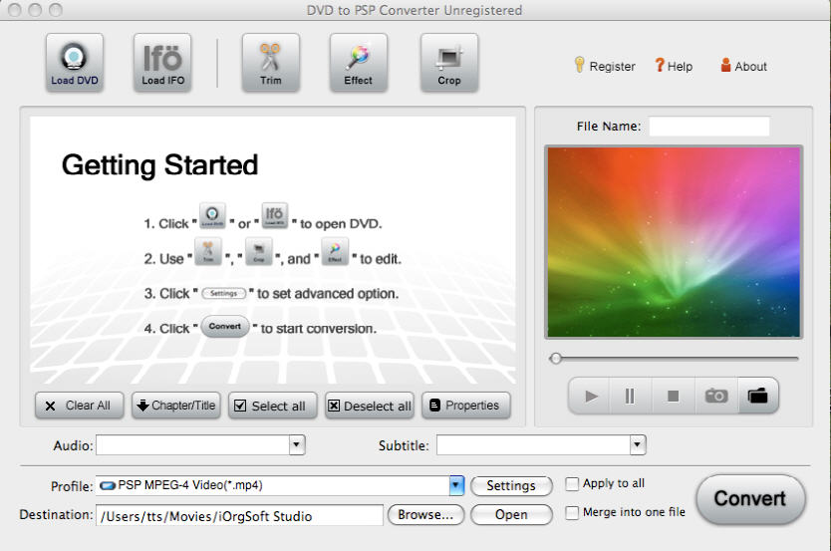The image size is (831, 551).
Task: Select the Trim scissors tool
Action: pos(270,63)
